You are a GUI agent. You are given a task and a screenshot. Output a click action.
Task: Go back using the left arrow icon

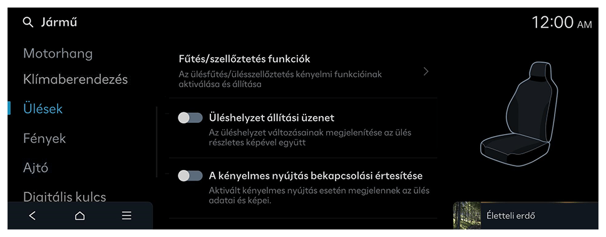click(33, 216)
